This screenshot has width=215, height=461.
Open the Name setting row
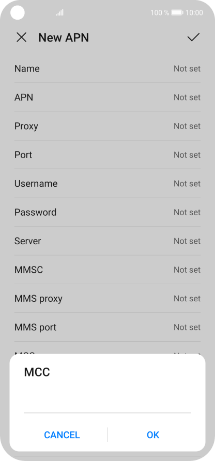pyautogui.click(x=108, y=68)
